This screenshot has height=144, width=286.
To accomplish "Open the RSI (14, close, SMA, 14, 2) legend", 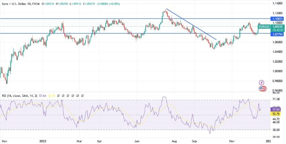I will 19,96.
